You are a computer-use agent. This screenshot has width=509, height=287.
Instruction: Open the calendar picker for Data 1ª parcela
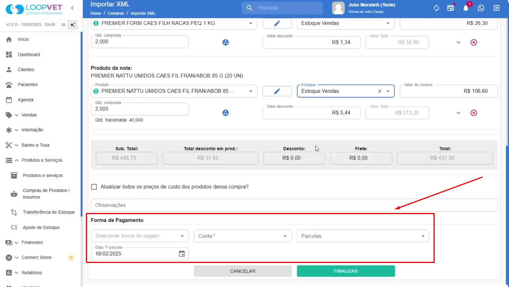pyautogui.click(x=182, y=254)
